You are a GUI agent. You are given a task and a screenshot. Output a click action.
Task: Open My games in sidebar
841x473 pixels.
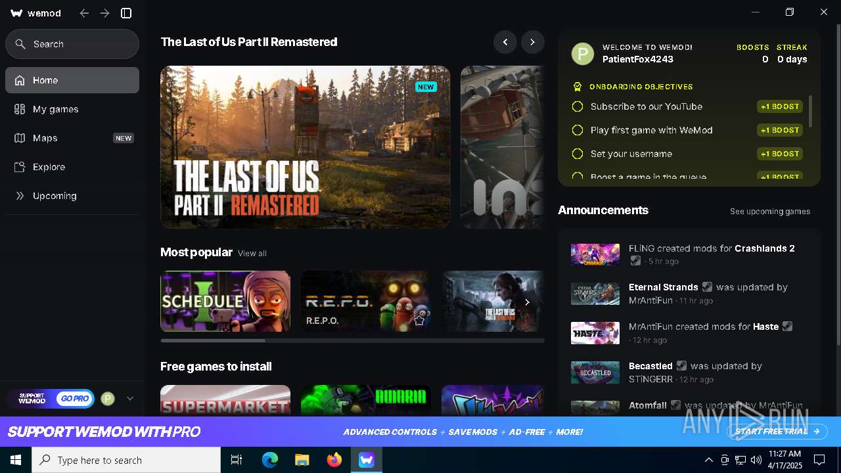coord(72,109)
